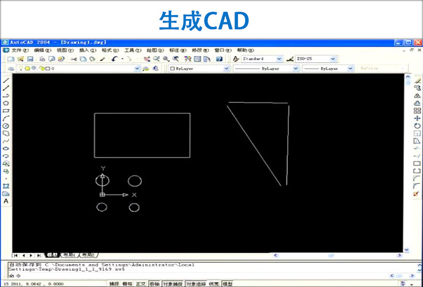Toggle 模型 model space button in status bar
The width and height of the screenshot is (423, 287).
(x=227, y=284)
